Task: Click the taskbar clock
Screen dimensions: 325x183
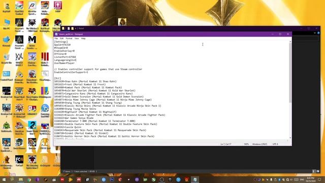Action: point(310,179)
